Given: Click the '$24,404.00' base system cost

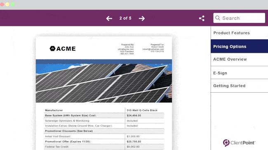Looking at the screenshot, I should [134, 116].
